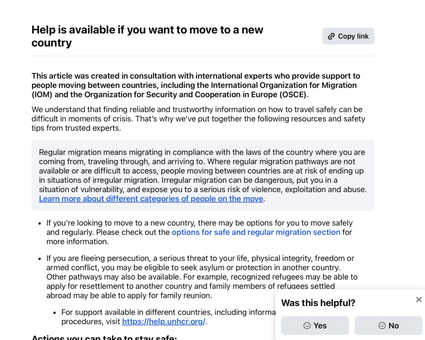
Task: Click the smiley face icon
Action: [307, 326]
